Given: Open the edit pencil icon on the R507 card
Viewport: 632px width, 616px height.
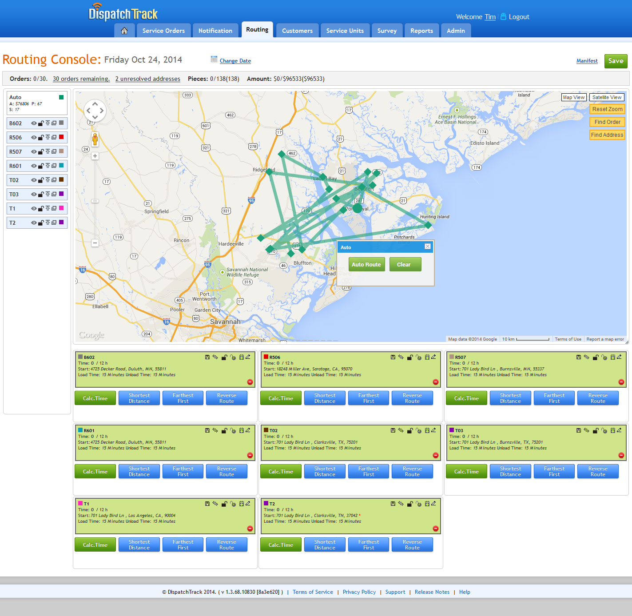Looking at the screenshot, I should point(619,357).
